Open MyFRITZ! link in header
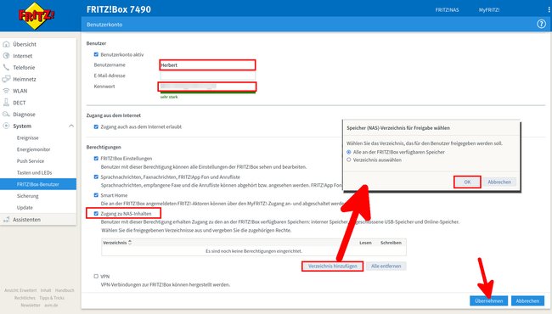The height and width of the screenshot is (314, 552). pos(489,10)
